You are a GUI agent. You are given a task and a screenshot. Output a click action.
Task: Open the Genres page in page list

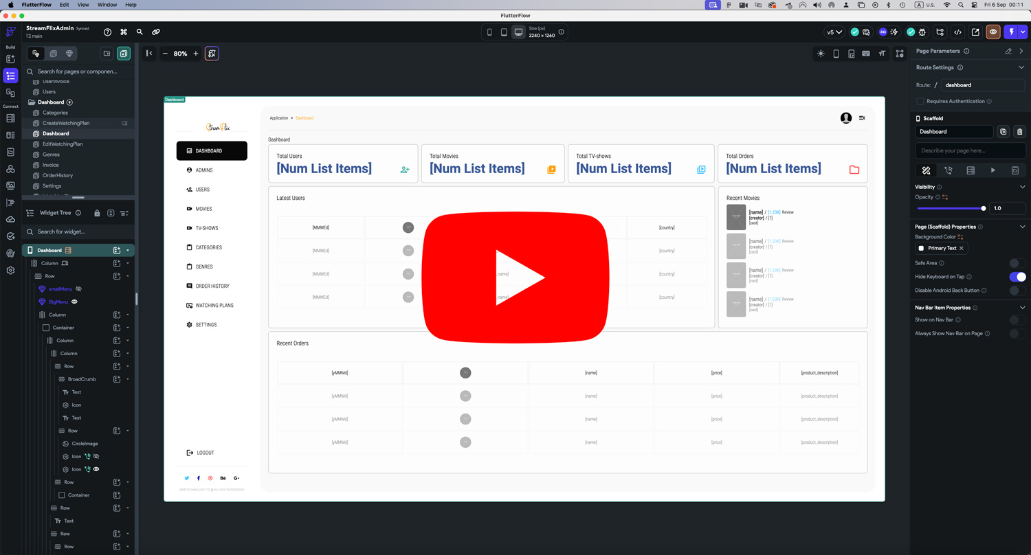coord(51,155)
